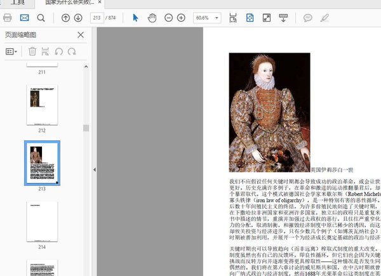Select page 212 thumbnail
Screen dimensions: 381x276
(41, 105)
